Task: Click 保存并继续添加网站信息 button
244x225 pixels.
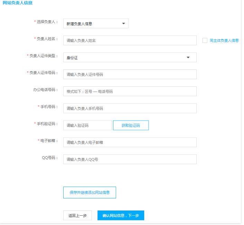Action: click(90, 193)
